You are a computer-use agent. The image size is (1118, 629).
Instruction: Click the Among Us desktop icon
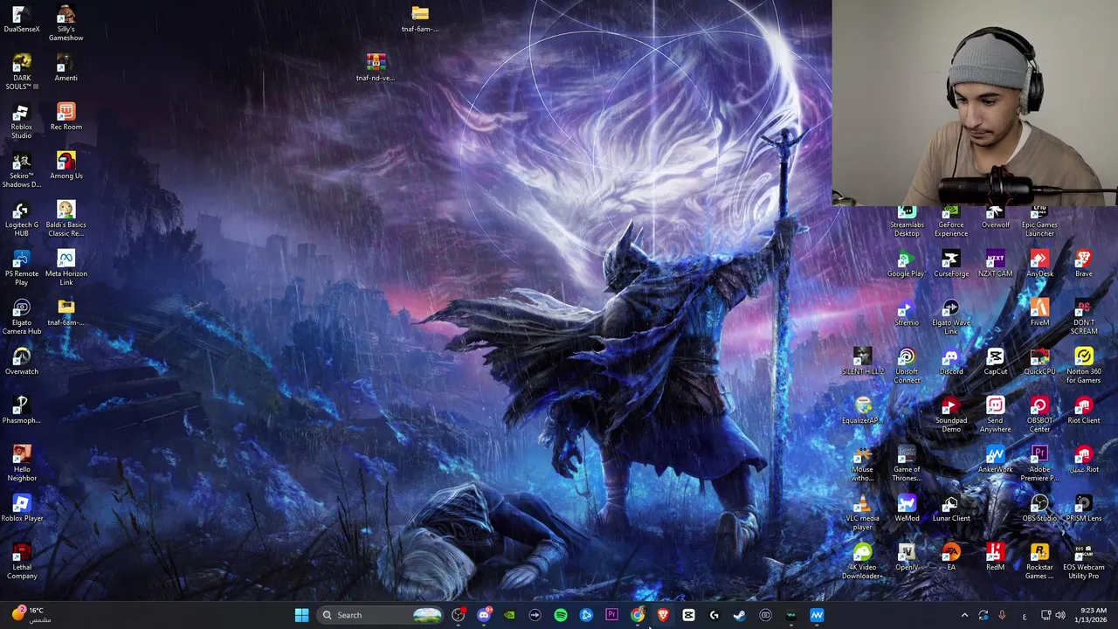point(66,166)
